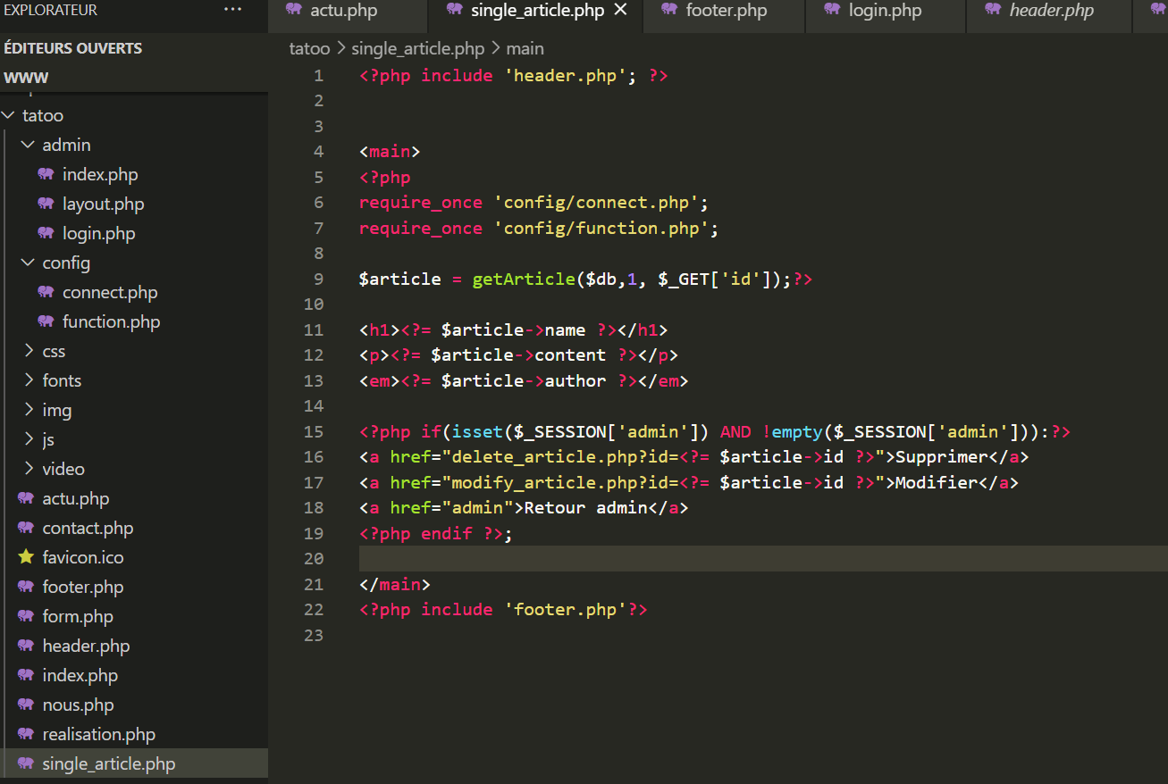
Task: Switch to the actu.php tab
Action: [343, 11]
